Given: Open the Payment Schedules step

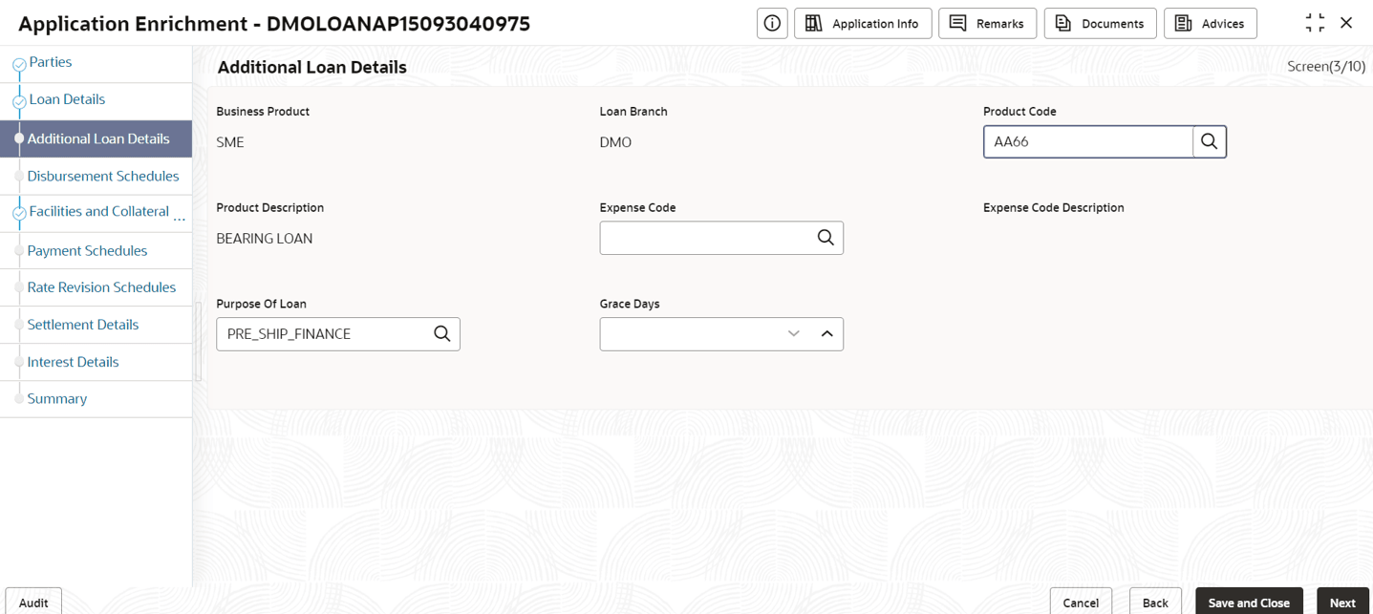Looking at the screenshot, I should 87,250.
